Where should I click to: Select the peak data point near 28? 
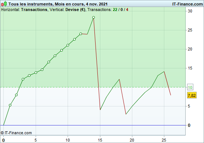(93, 17)
